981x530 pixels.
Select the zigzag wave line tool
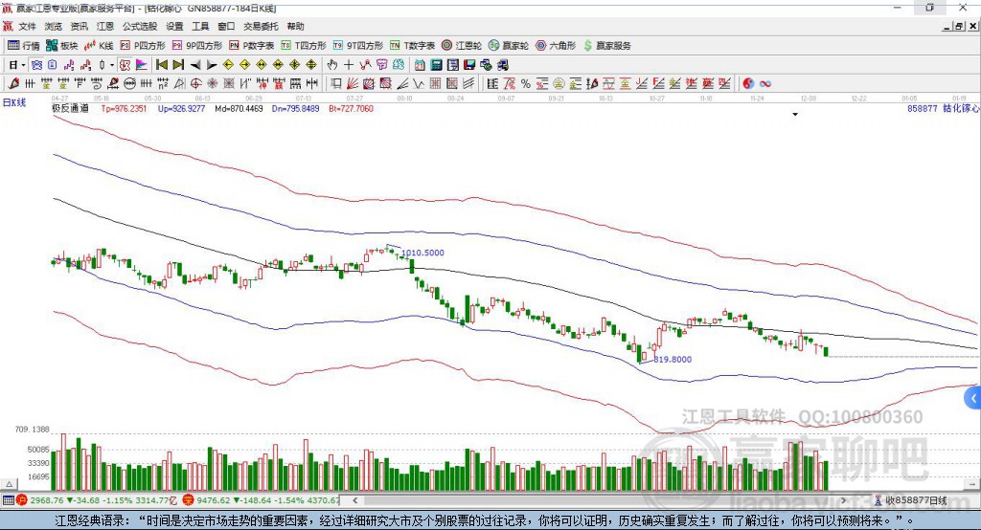click(x=418, y=84)
